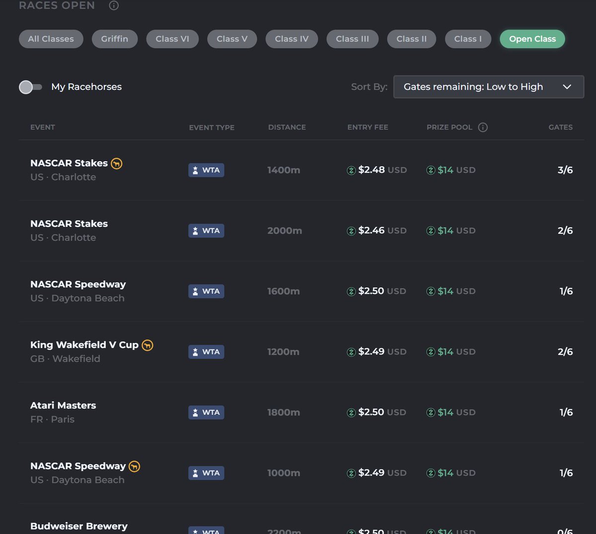
Task: Click the chevron arrow in the sort dropdown
Action: coord(567,87)
